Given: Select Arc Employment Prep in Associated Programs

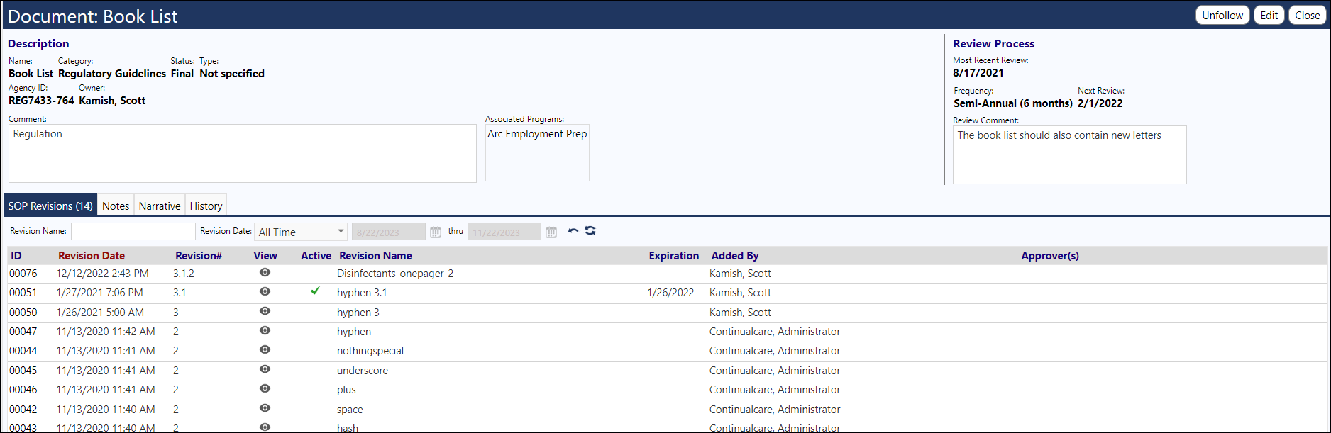Looking at the screenshot, I should click(537, 134).
